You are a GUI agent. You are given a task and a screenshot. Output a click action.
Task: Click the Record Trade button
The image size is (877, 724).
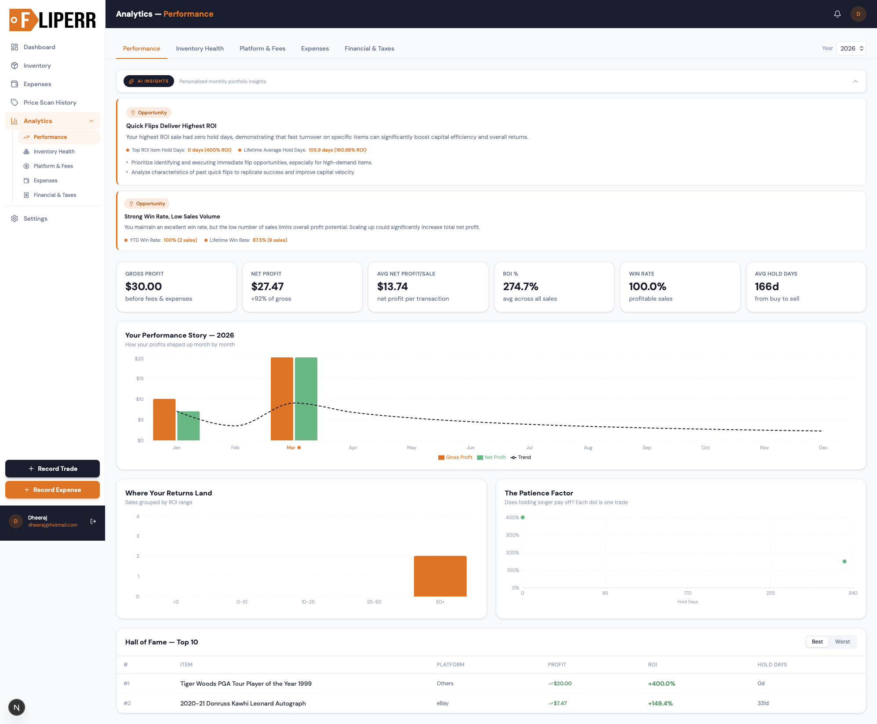tap(52, 469)
